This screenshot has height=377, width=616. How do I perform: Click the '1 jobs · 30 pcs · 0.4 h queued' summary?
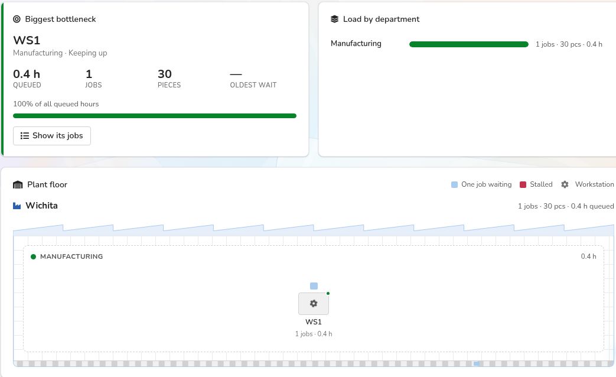[566, 206]
